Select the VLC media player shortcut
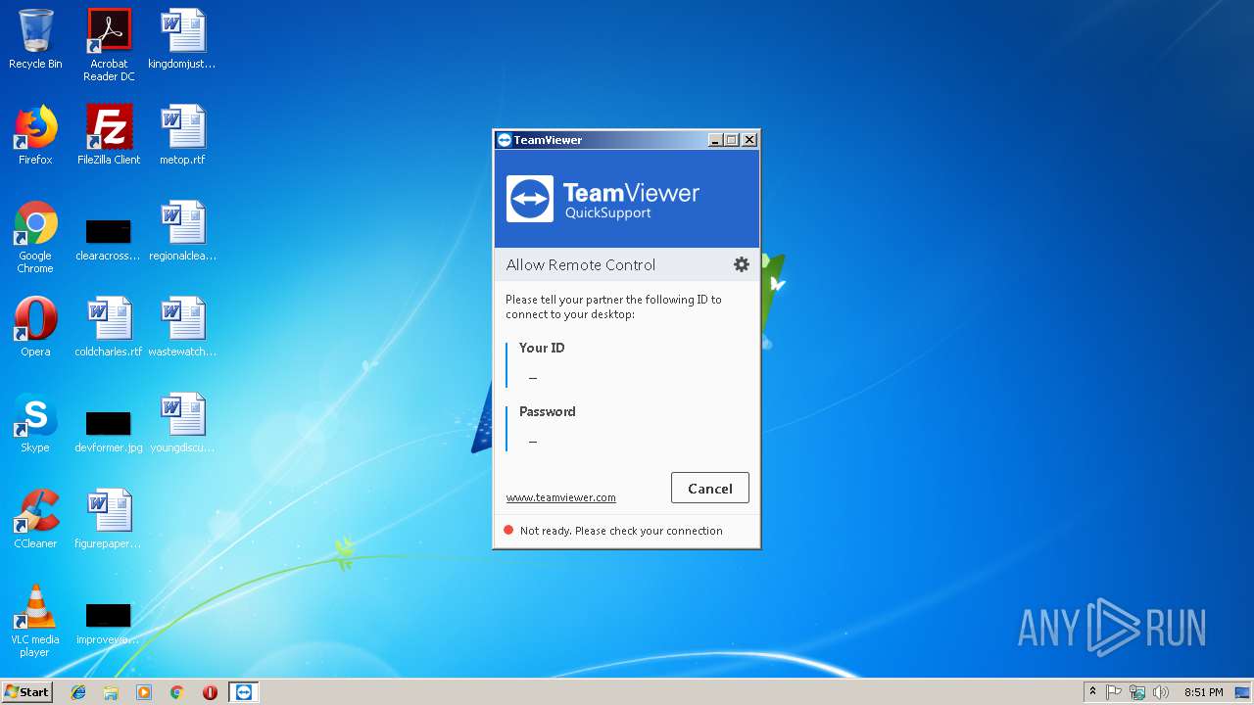 (x=35, y=621)
